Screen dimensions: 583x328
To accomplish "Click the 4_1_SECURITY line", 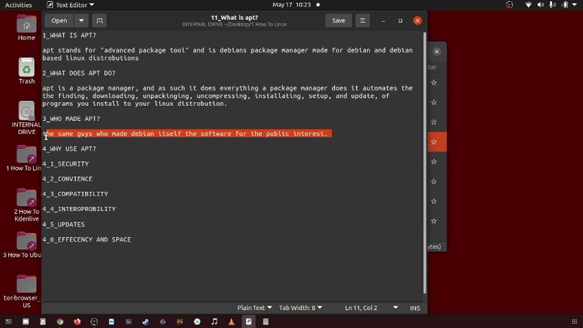I will [x=66, y=164].
